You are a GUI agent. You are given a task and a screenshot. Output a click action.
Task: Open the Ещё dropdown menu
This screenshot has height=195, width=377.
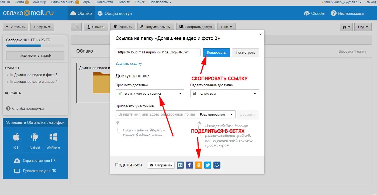coord(227,27)
